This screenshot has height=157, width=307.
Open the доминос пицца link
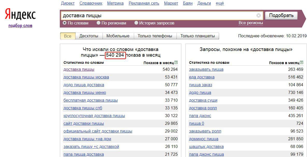coord(204,139)
